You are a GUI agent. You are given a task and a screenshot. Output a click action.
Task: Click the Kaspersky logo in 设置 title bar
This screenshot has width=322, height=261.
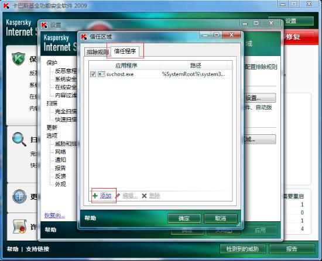(x=44, y=25)
